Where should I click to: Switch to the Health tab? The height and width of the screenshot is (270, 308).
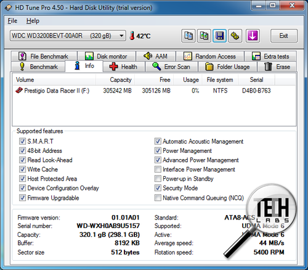click(124, 67)
